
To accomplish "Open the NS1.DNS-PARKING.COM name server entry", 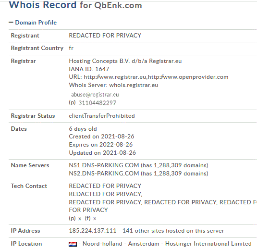I will click(104, 165).
